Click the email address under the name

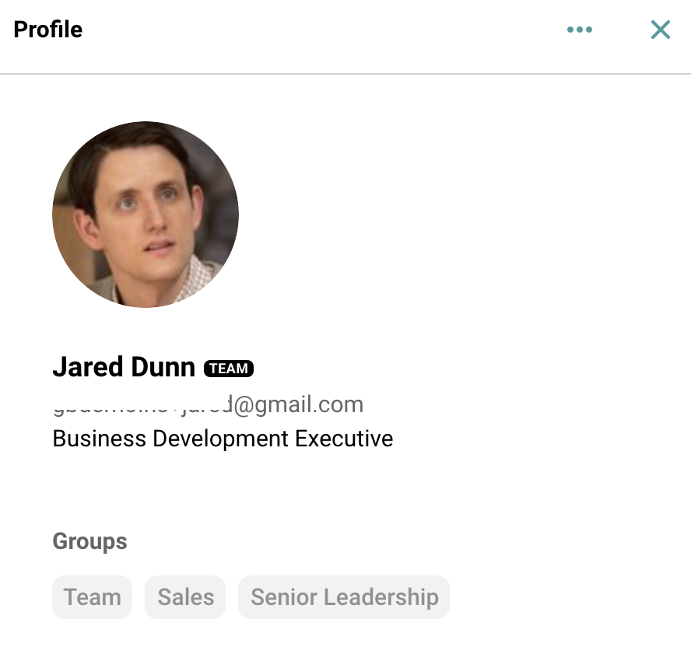[208, 404]
